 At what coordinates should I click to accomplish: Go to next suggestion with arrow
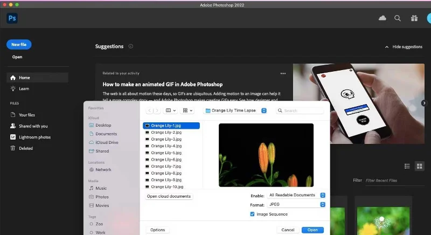424,103
